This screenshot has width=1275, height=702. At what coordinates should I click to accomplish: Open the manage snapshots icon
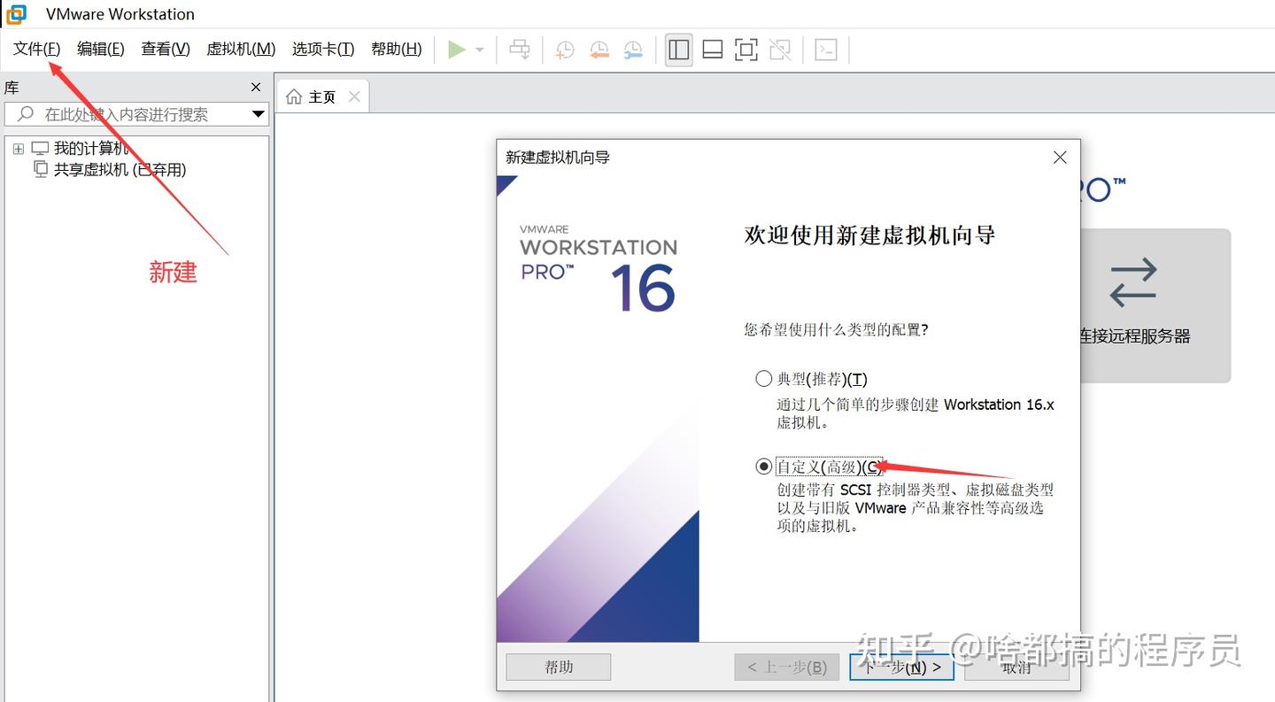tap(634, 50)
